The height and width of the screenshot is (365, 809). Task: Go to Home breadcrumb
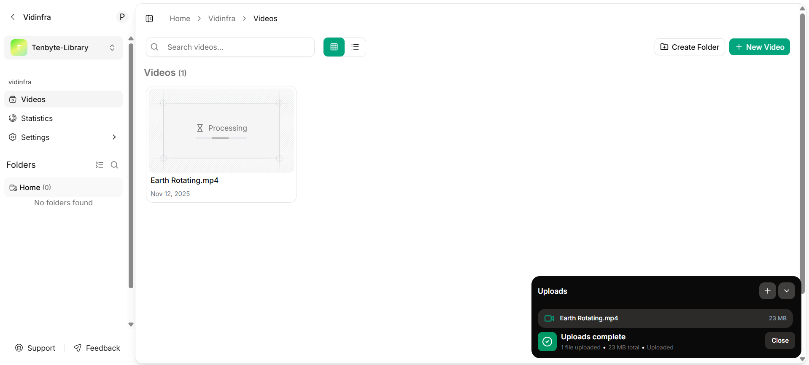point(180,19)
